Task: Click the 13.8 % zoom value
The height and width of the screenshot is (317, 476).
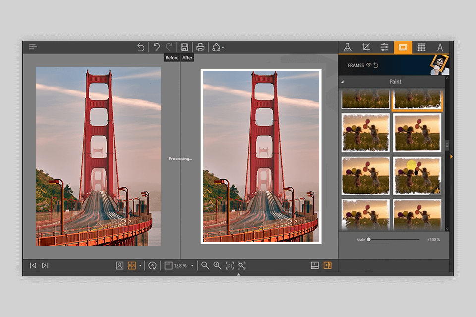Action: pos(180,265)
